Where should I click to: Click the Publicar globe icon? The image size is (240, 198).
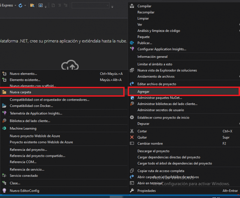132,43
